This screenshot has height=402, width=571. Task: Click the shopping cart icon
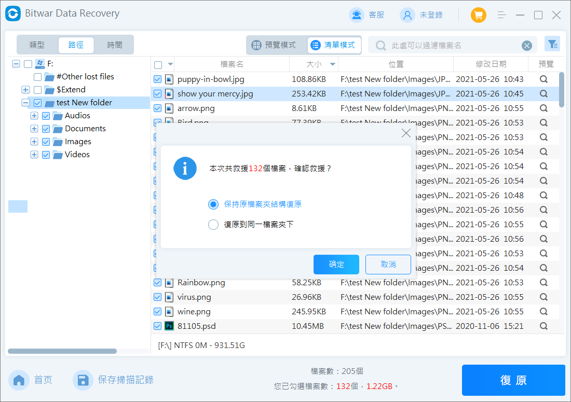478,15
